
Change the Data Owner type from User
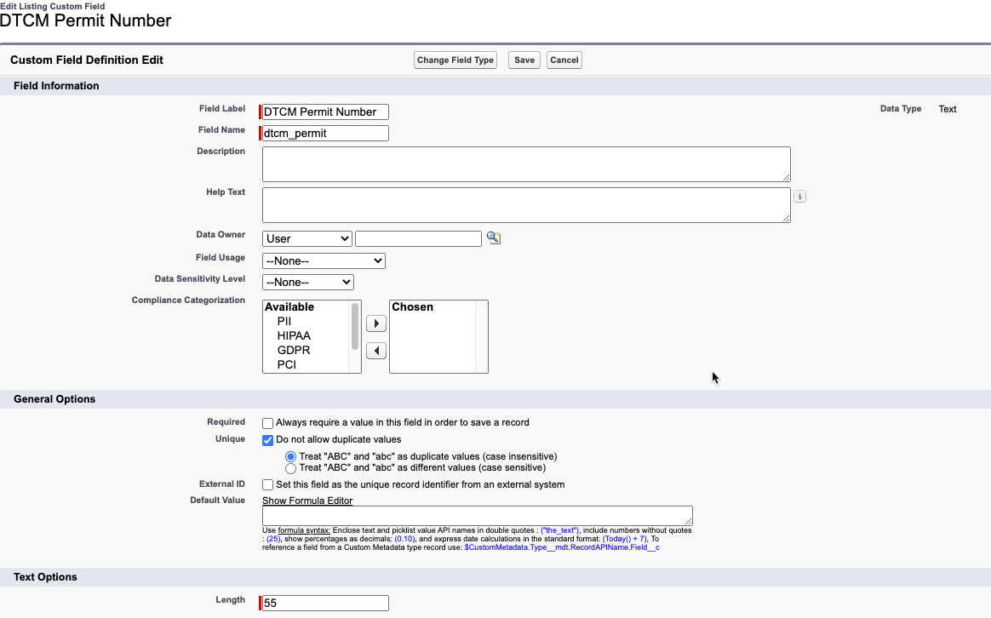(306, 238)
